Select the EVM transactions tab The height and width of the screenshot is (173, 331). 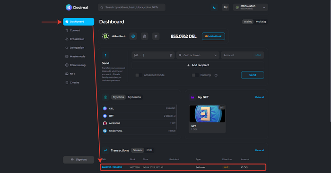pyautogui.click(x=149, y=150)
